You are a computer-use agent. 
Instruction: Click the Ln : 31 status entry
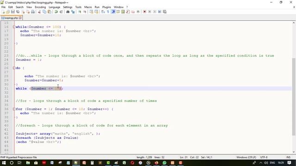point(184,157)
